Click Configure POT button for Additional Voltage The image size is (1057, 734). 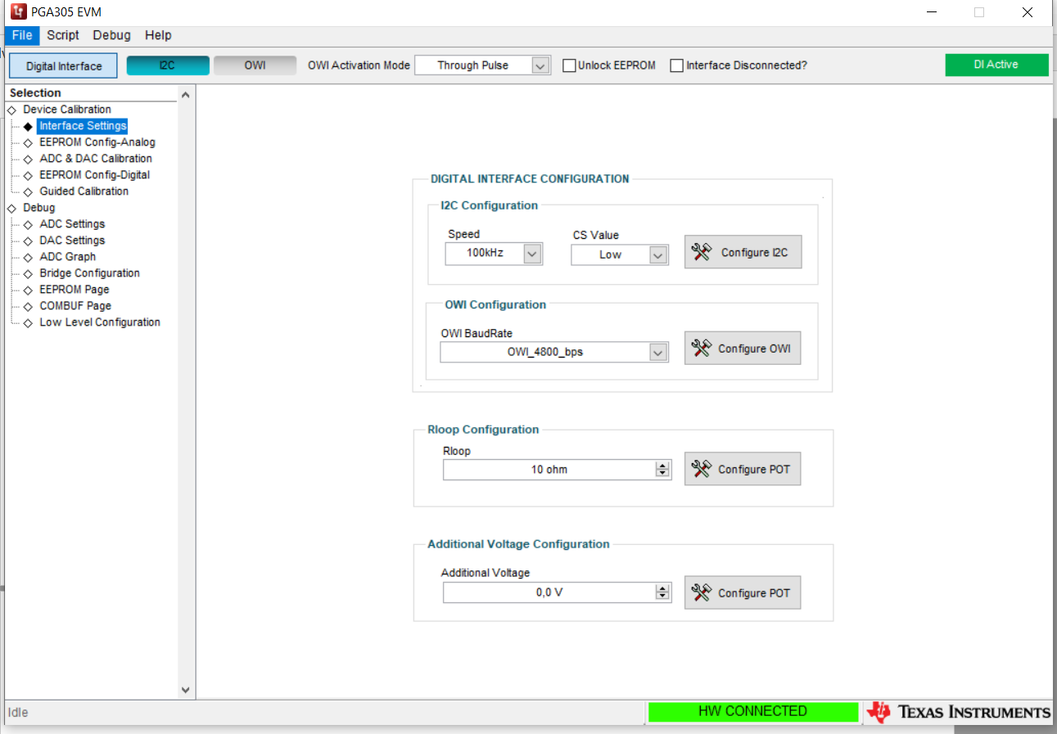point(743,592)
